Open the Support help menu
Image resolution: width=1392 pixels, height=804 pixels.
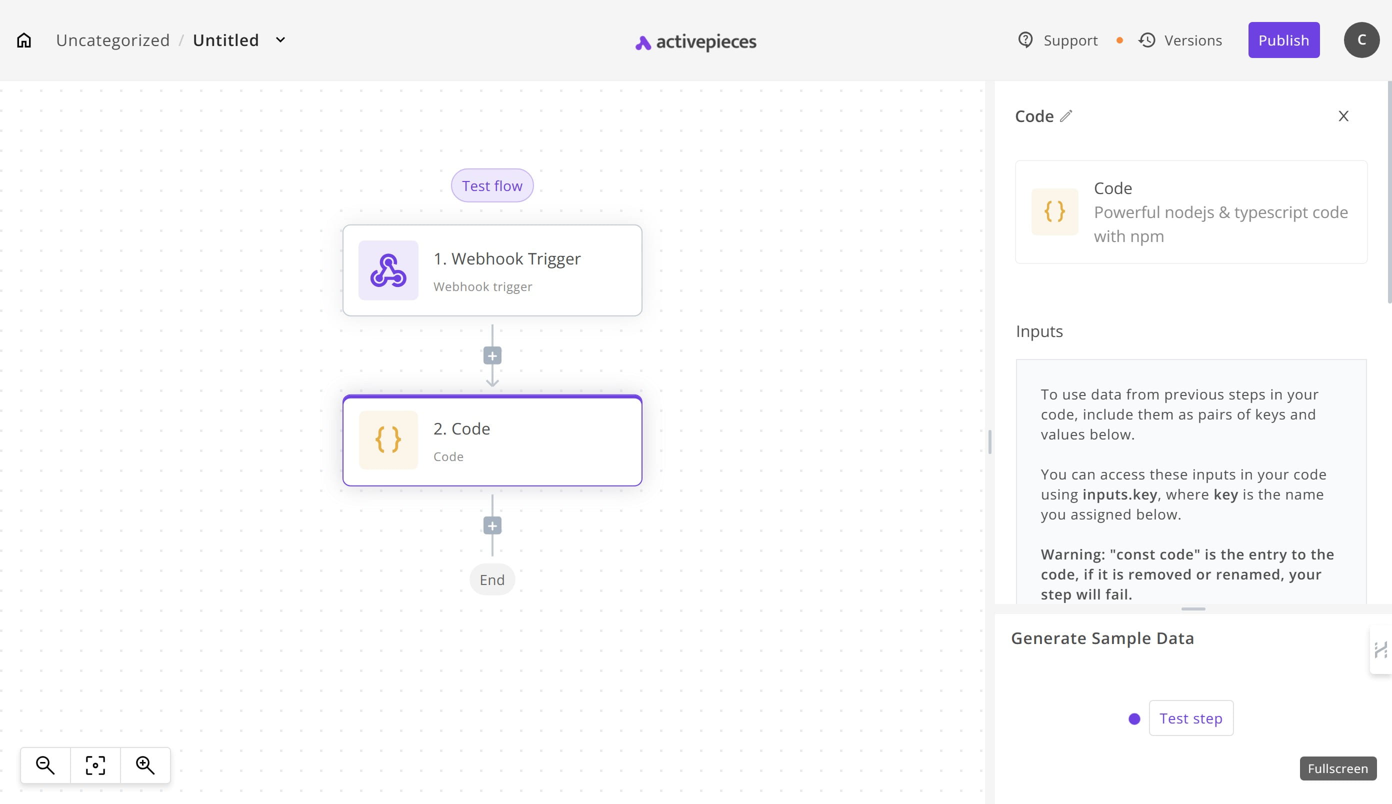click(1057, 40)
